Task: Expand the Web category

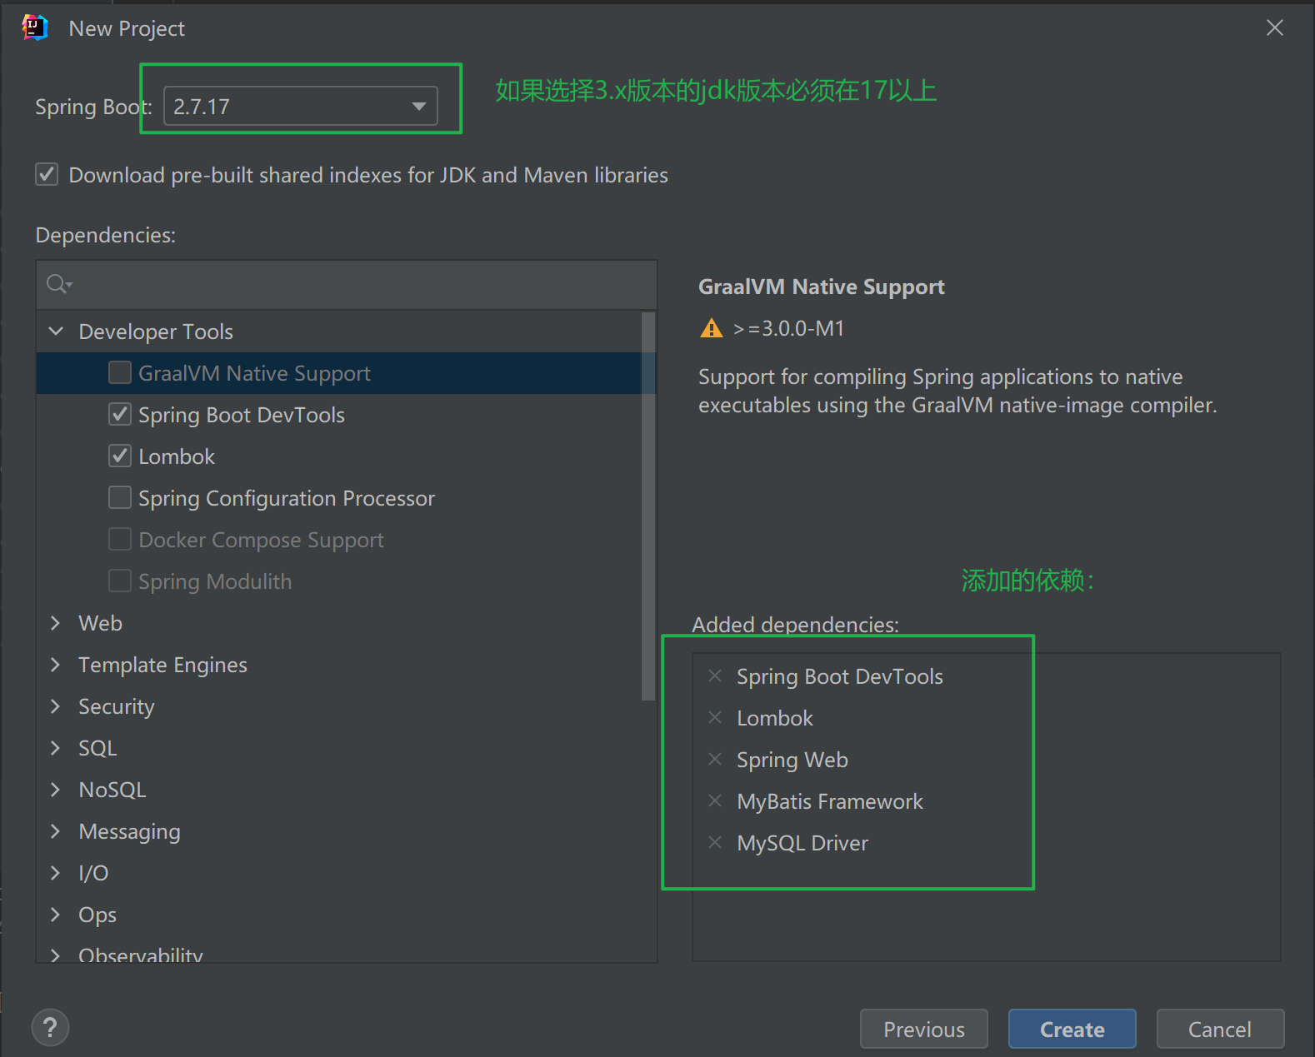Action: point(56,623)
